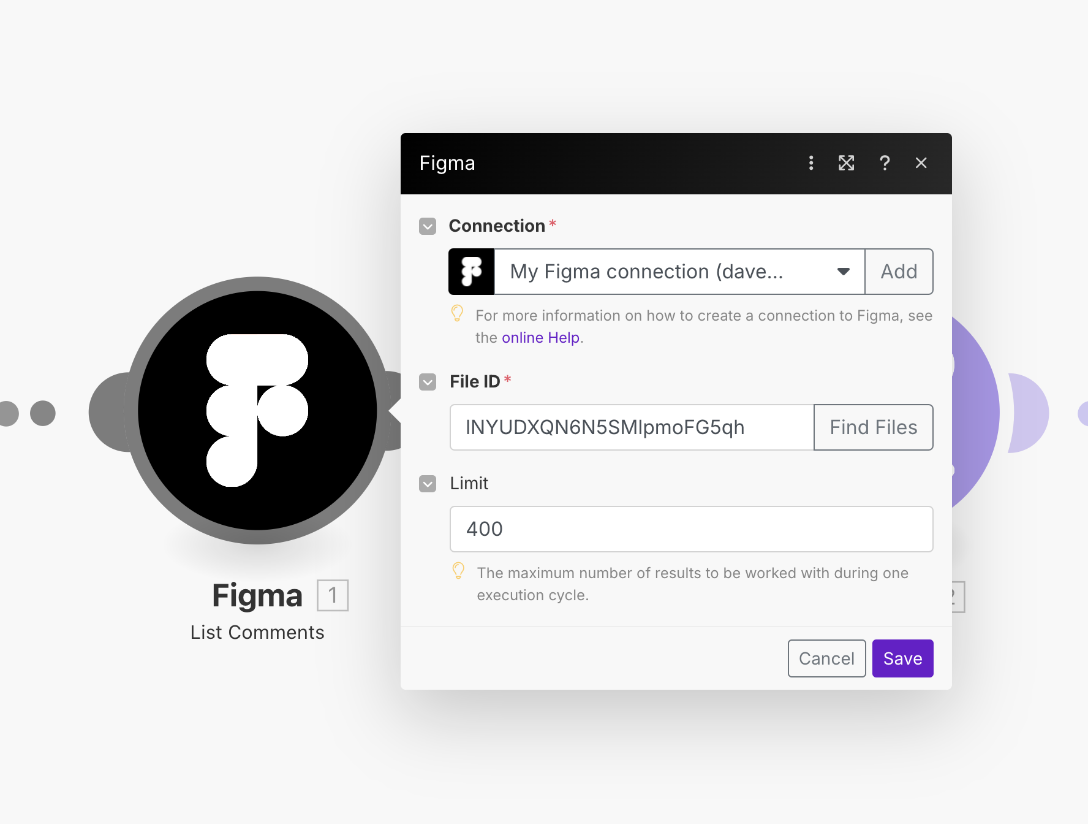Click the File ID input field
1088x824 pixels.
click(x=631, y=427)
